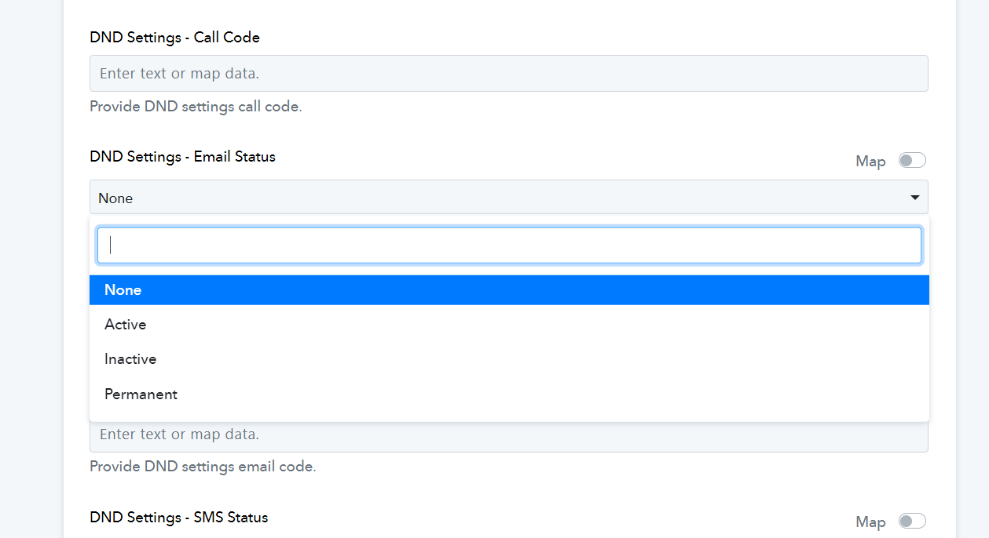Click the email code field below the list
Image resolution: width=989 pixels, height=538 pixels.
[508, 437]
